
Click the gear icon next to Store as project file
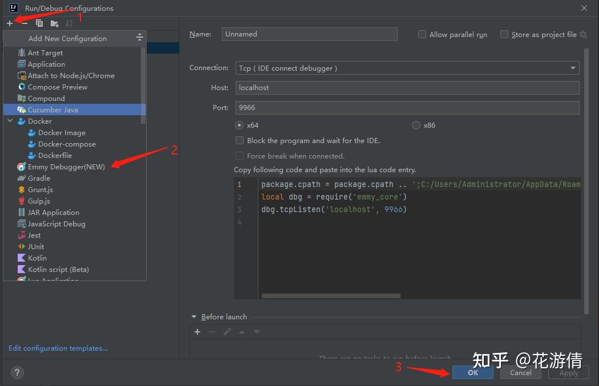pyautogui.click(x=583, y=34)
